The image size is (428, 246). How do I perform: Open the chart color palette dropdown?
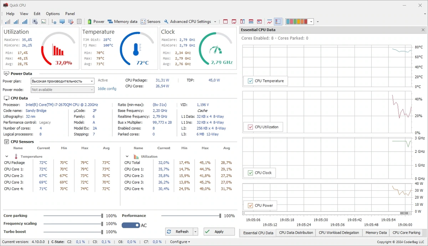(311, 22)
